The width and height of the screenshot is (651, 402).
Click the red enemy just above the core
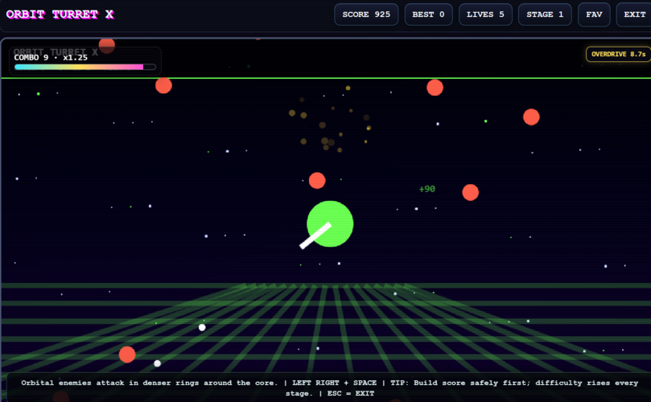coord(317,180)
